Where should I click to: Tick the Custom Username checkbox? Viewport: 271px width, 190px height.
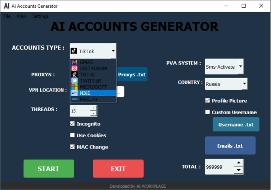coord(207,112)
